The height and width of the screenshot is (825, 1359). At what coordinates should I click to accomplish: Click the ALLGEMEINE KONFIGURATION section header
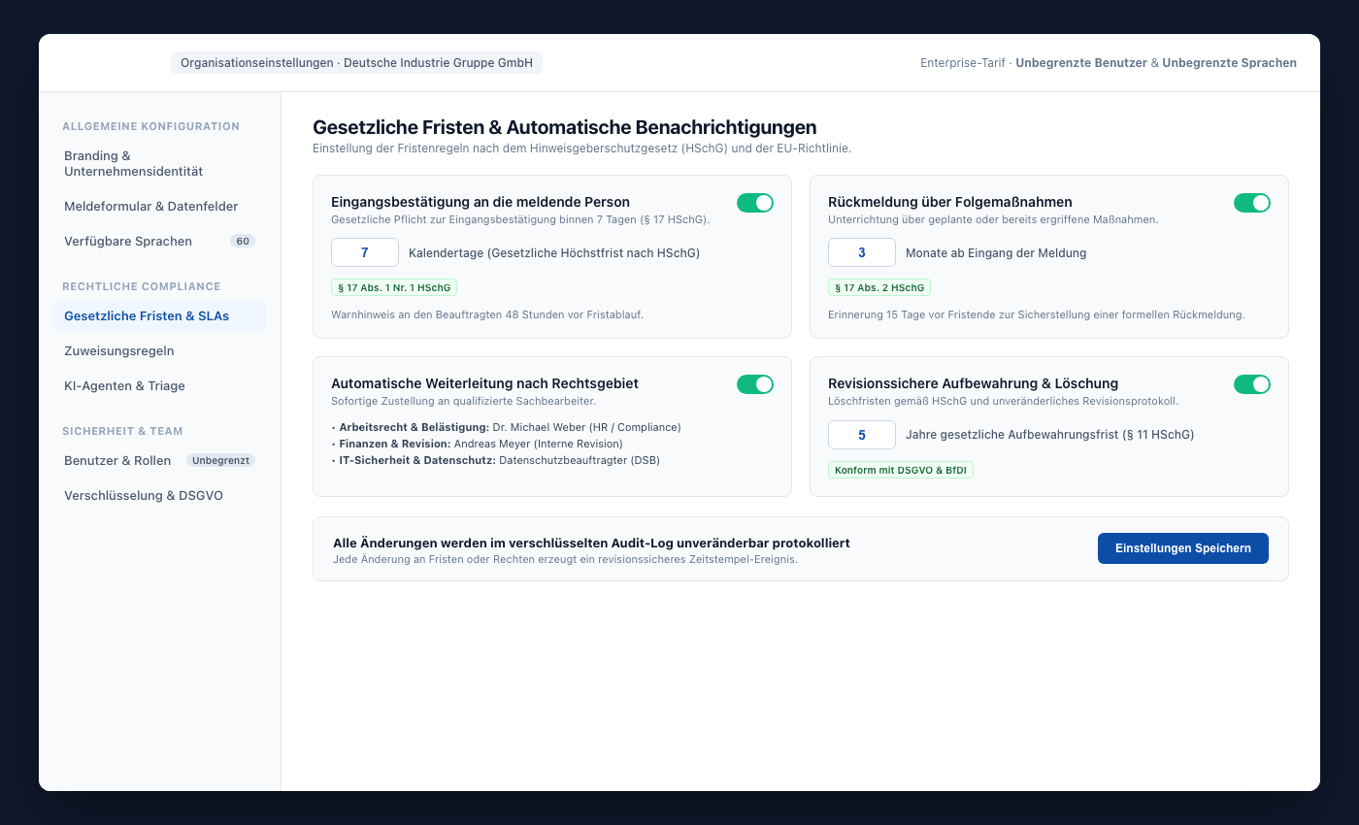coord(150,126)
